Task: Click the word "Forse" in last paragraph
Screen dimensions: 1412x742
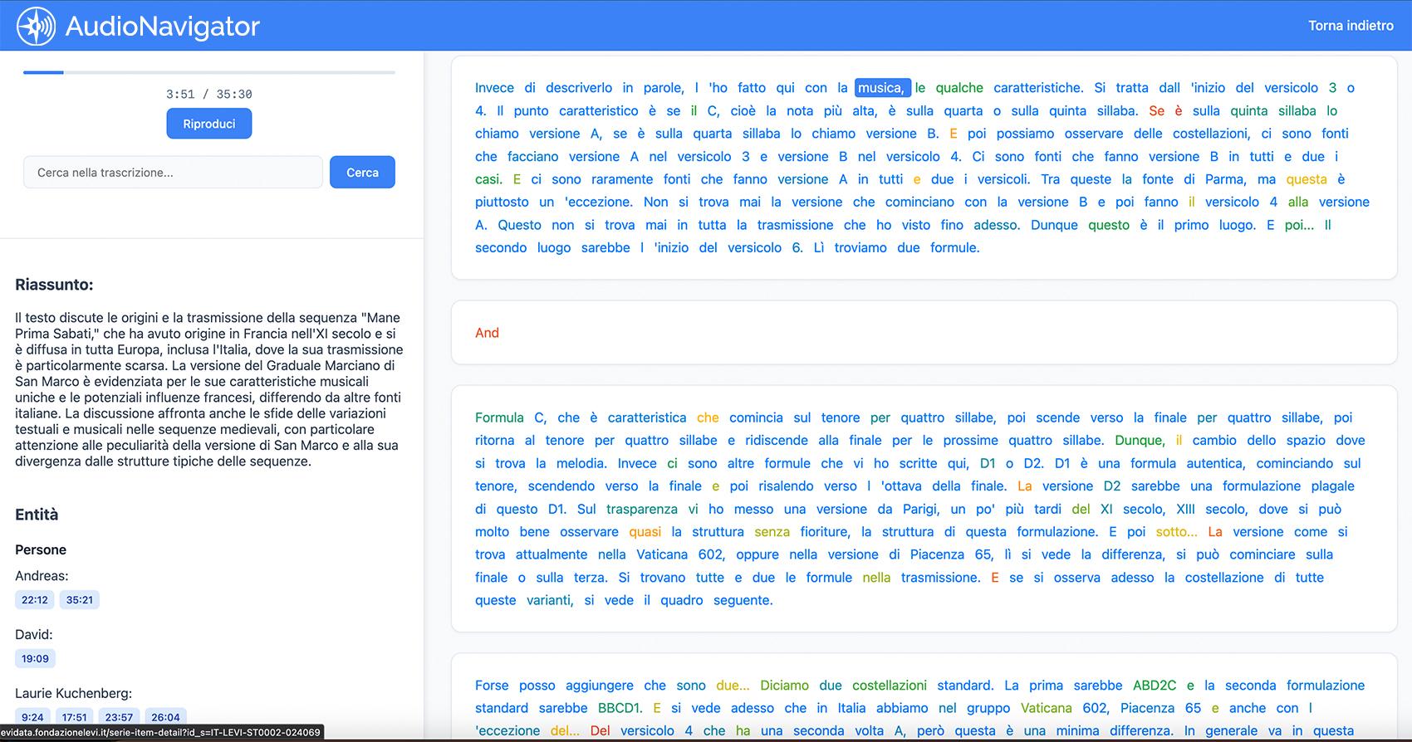Action: point(492,686)
